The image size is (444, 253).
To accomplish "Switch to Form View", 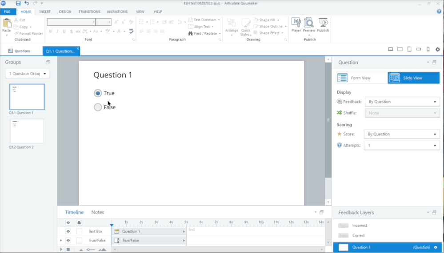I will (x=361, y=78).
